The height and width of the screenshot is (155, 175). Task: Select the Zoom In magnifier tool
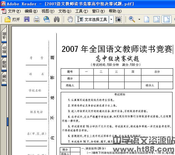click(x=132, y=19)
